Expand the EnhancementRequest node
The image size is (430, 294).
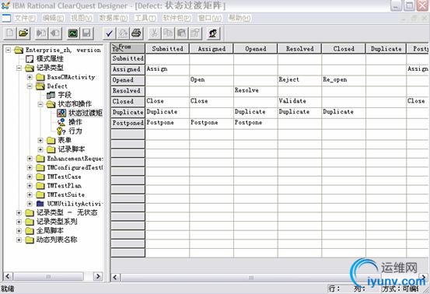(x=30, y=159)
